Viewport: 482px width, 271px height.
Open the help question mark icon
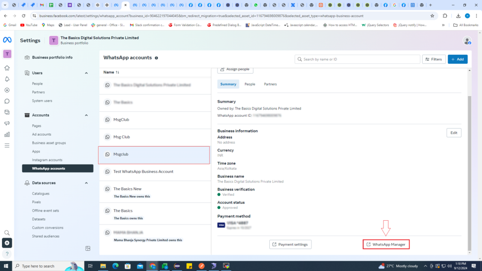[7, 254]
